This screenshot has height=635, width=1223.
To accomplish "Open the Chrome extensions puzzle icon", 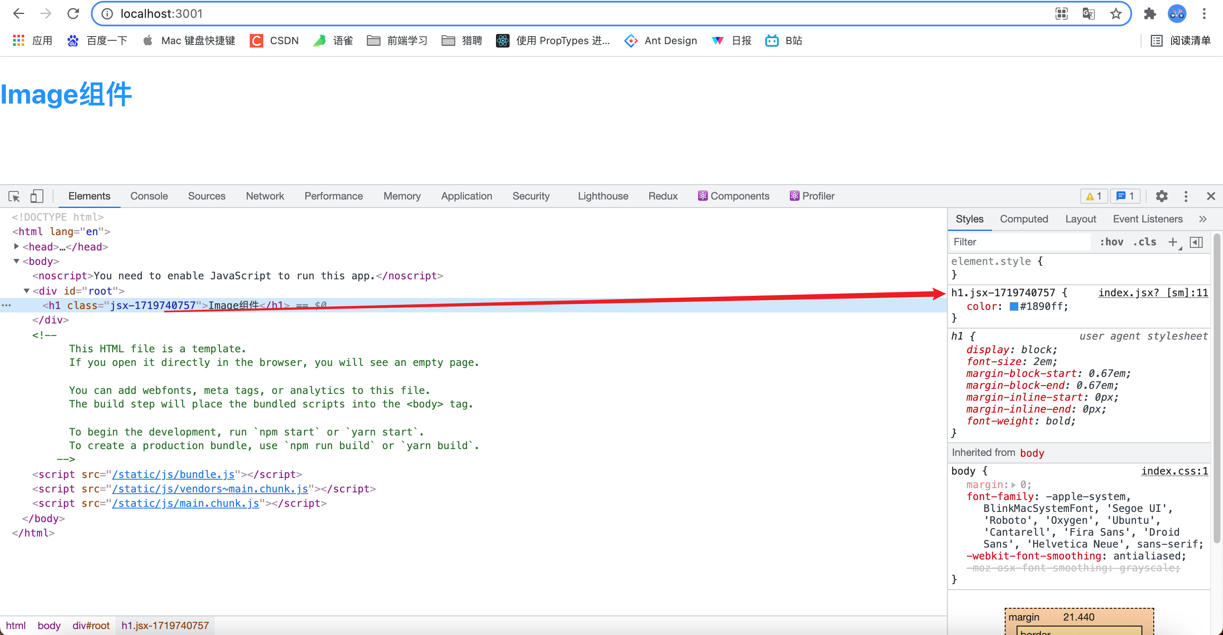I will coord(1150,14).
